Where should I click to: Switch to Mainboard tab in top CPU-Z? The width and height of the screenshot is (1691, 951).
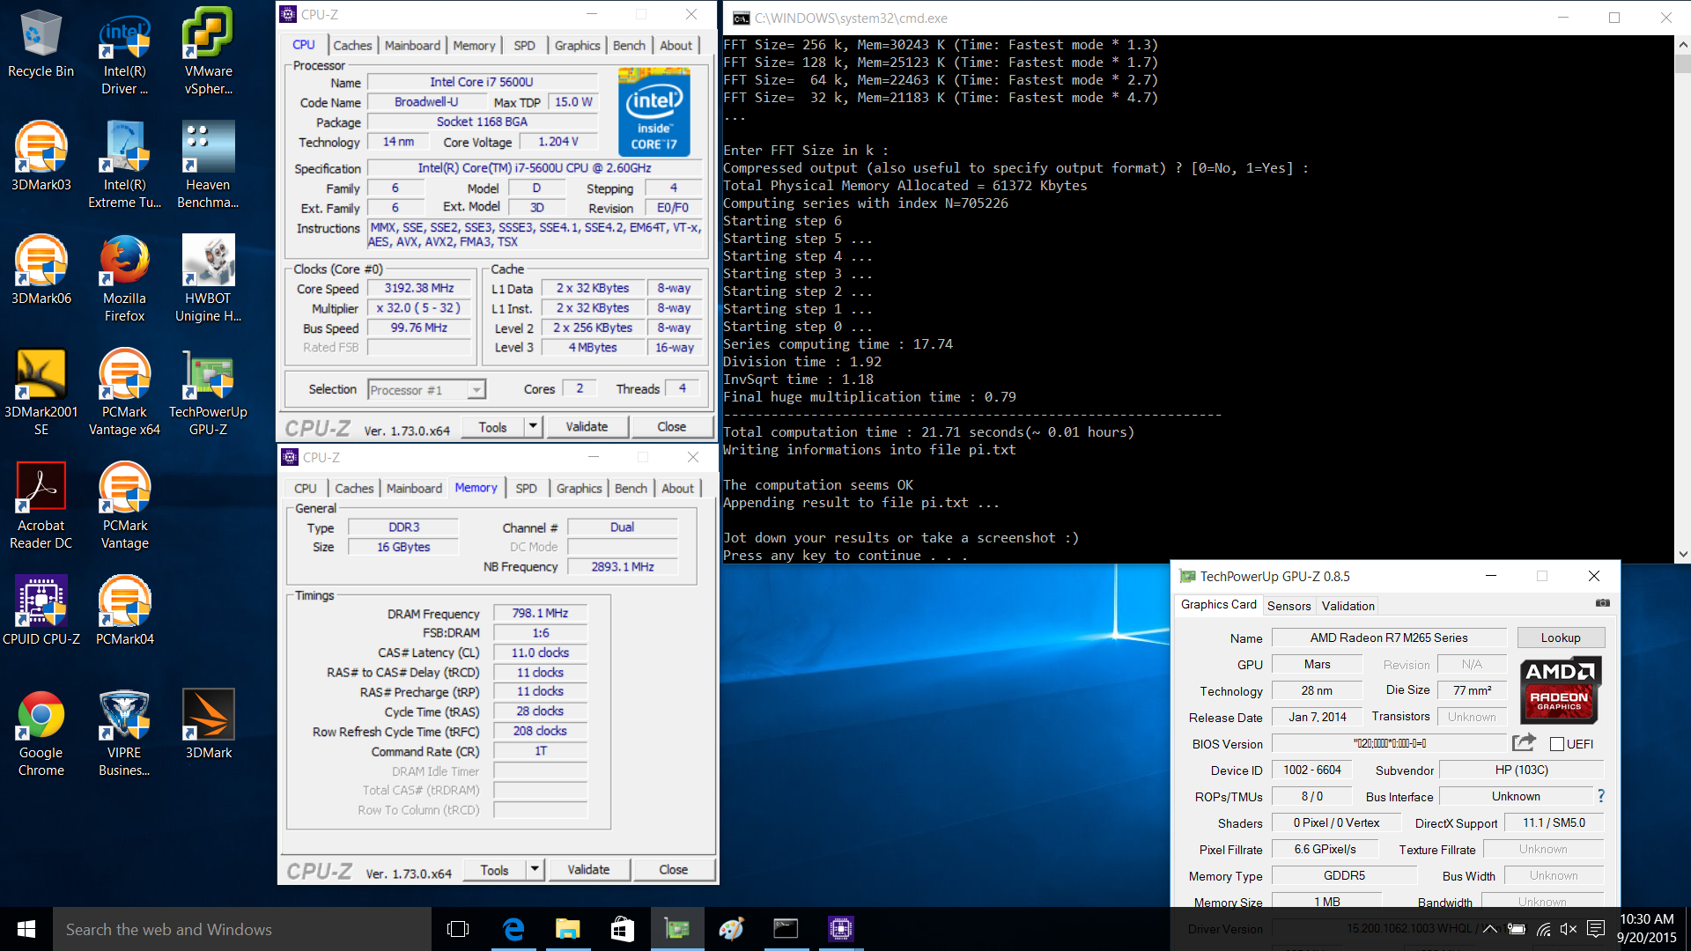(x=412, y=46)
